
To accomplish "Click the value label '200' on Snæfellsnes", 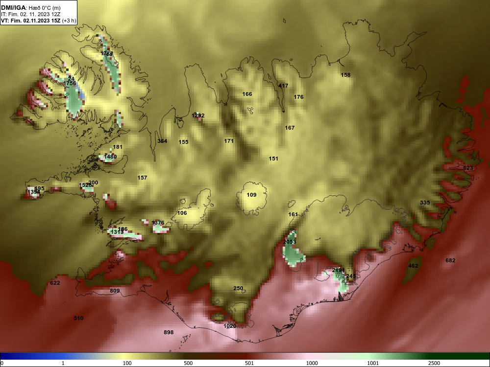I will 93,183.
